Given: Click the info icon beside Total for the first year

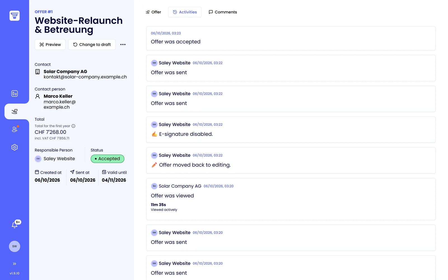Looking at the screenshot, I should click(73, 126).
